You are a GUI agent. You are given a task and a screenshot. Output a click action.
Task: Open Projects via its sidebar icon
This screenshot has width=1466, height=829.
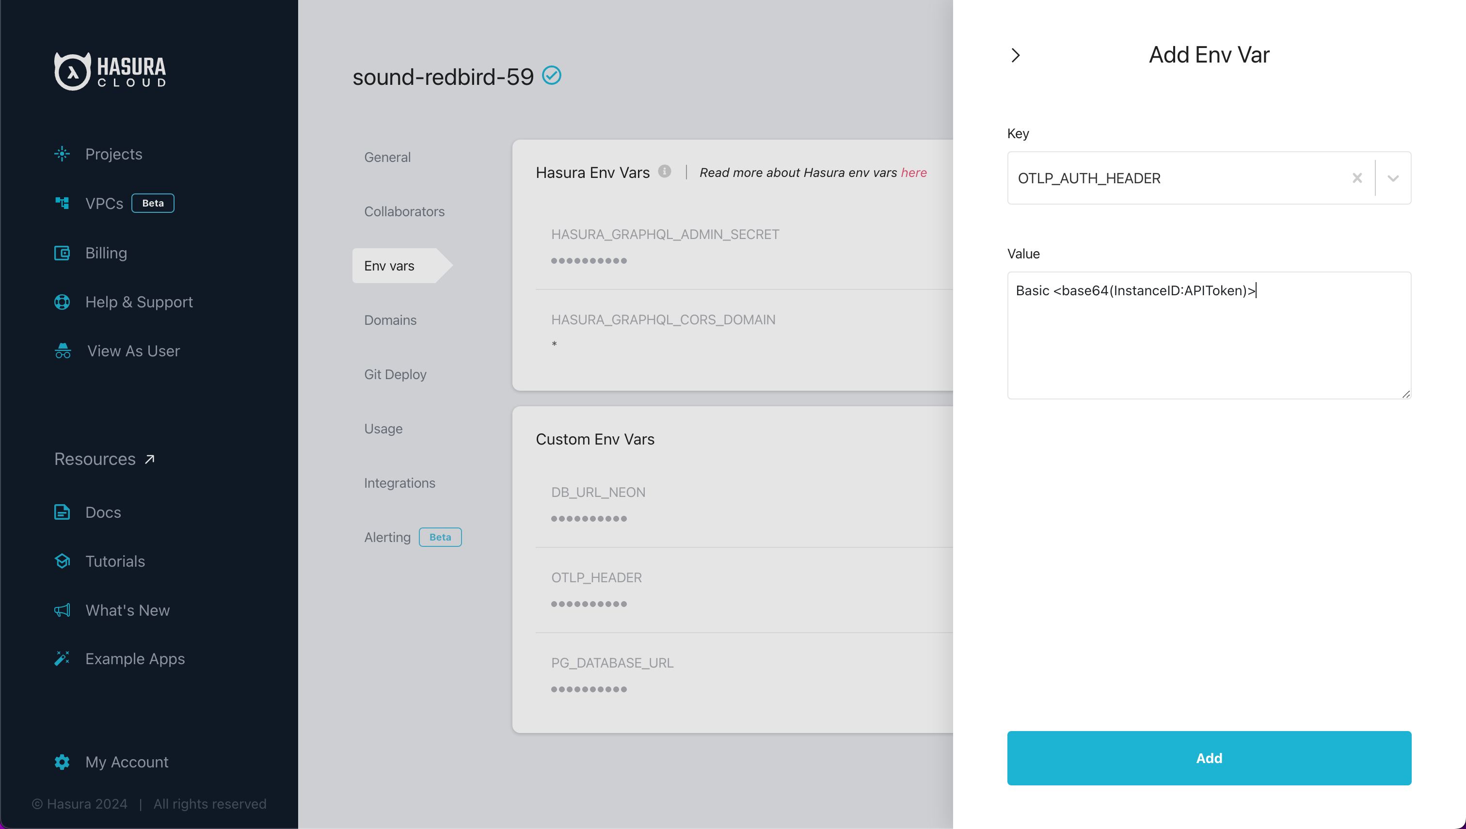point(62,154)
